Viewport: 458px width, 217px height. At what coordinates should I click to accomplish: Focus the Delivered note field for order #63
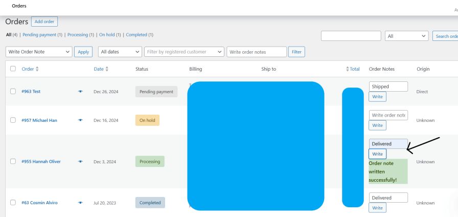click(388, 198)
